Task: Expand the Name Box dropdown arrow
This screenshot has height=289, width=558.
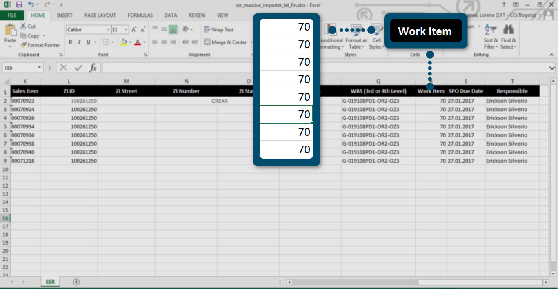Action: 39,68
